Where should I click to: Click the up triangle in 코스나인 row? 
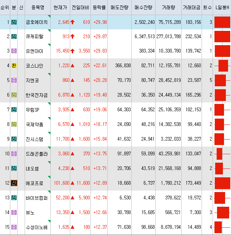click(72, 65)
